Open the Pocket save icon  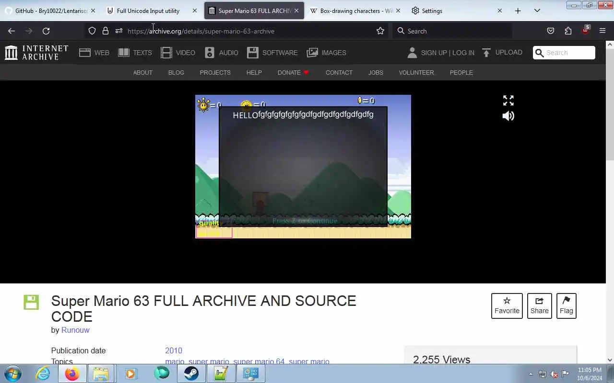(x=551, y=31)
